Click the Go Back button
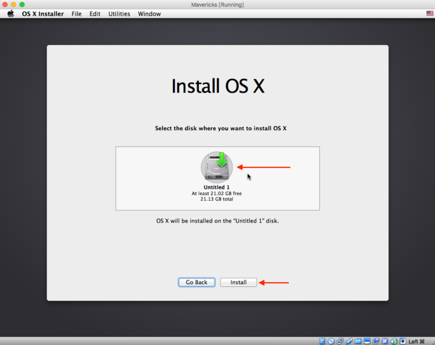435x345 pixels. (196, 282)
